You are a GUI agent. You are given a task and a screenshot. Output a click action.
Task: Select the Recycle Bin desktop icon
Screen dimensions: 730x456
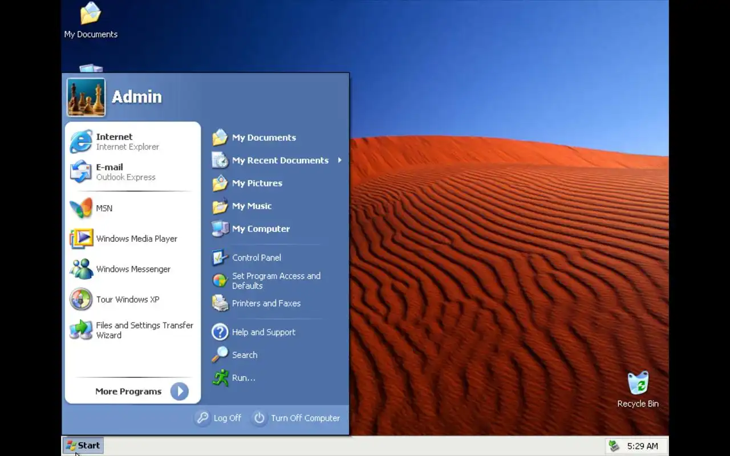point(638,383)
